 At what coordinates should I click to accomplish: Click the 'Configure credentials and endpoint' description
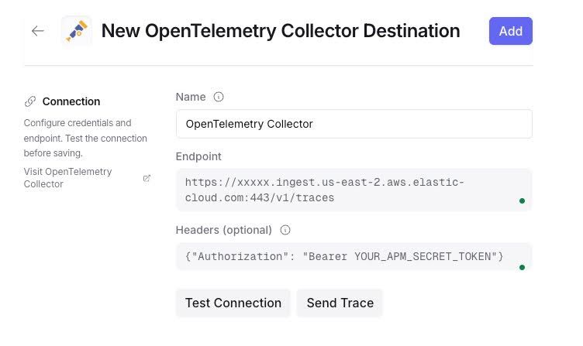(85, 138)
